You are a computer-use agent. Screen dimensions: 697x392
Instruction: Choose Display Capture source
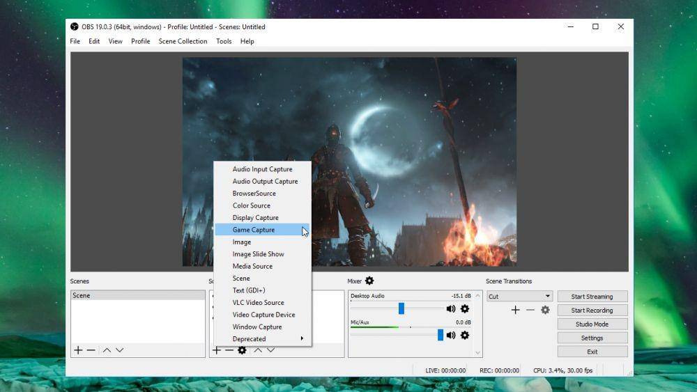click(262, 217)
